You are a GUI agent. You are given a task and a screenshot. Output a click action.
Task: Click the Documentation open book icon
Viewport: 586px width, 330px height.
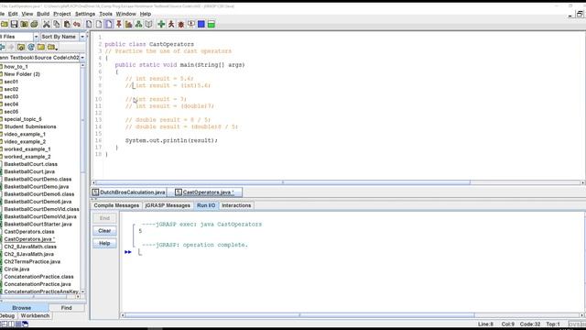tap(148, 25)
